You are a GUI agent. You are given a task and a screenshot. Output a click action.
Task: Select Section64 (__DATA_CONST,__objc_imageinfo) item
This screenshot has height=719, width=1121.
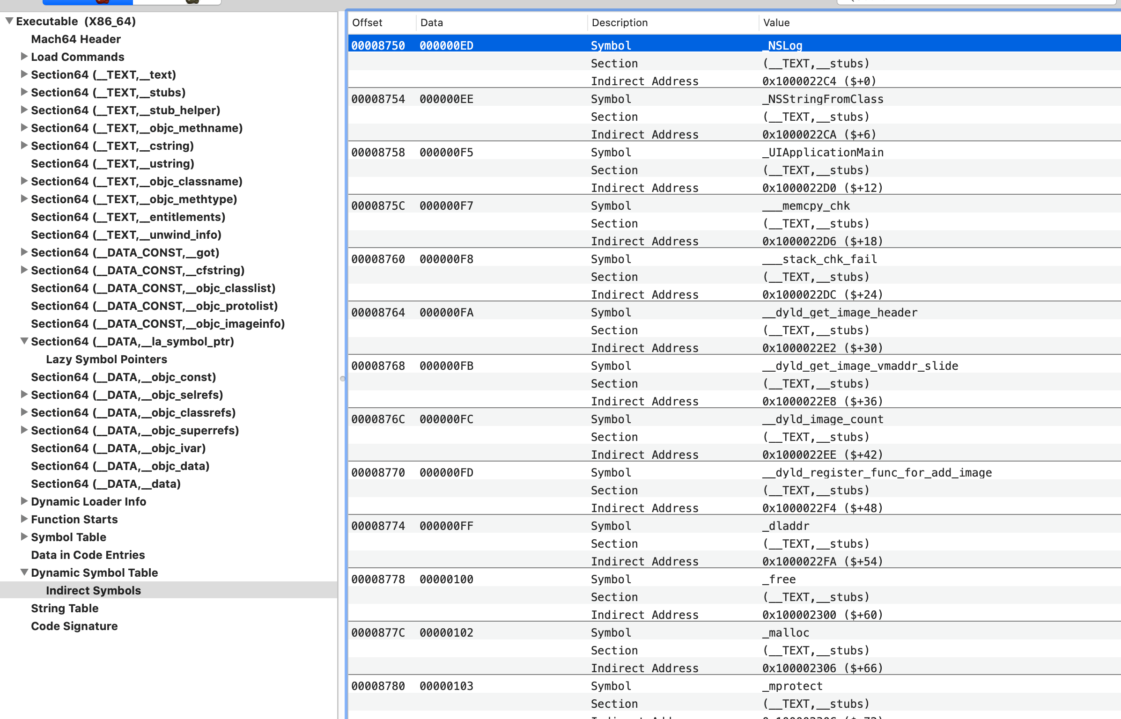coord(158,324)
